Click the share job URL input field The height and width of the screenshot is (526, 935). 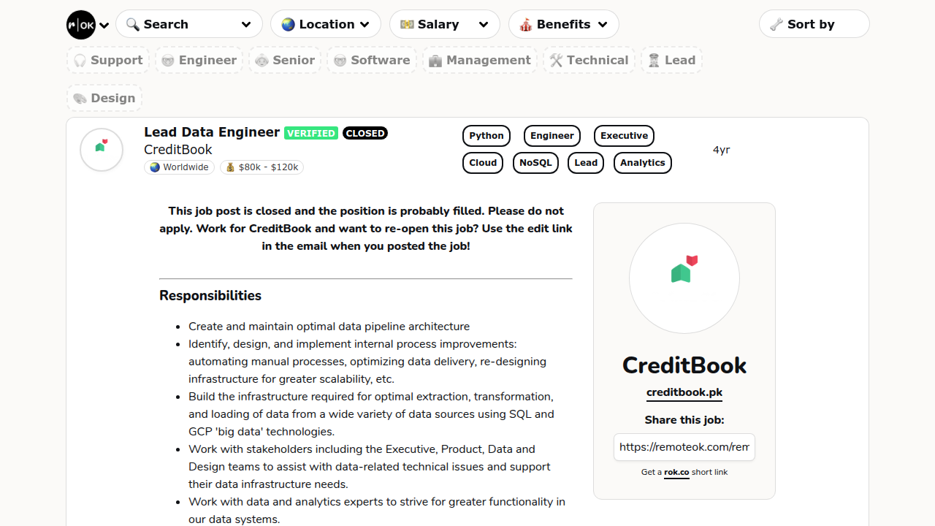(684, 446)
